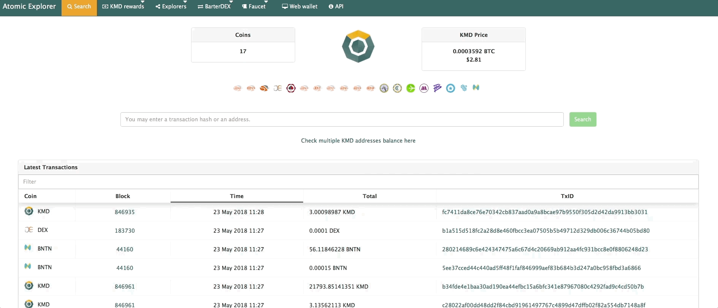The width and height of the screenshot is (718, 308).
Task: Open the BarterDEX dropdown
Action: 214,6
